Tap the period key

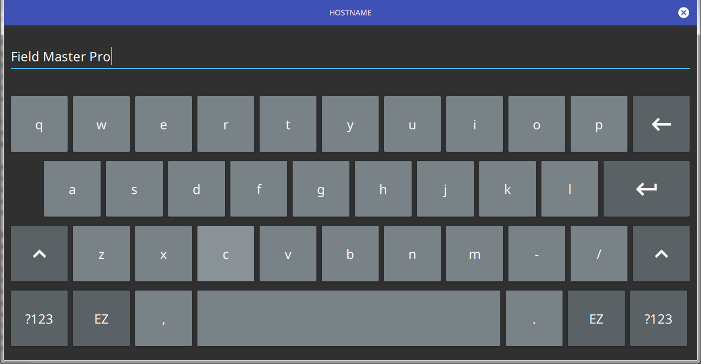pos(534,319)
